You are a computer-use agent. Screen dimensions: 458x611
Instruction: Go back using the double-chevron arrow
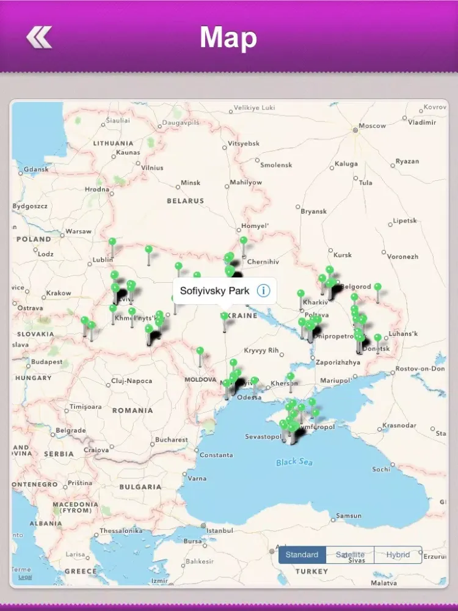click(39, 37)
